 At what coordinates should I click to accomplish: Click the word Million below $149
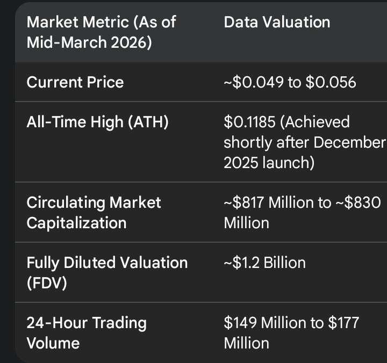[246, 343]
